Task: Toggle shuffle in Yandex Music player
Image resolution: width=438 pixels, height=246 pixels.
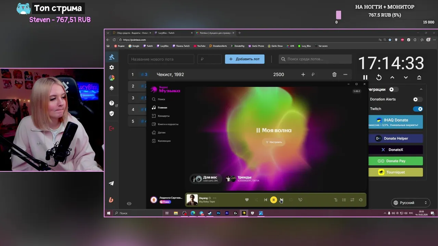Action: (x=257, y=200)
